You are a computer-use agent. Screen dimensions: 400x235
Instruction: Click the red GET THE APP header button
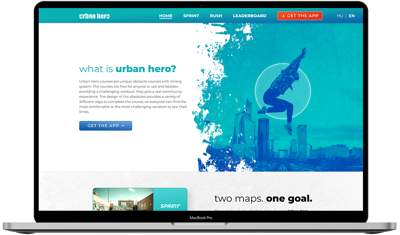coord(300,16)
